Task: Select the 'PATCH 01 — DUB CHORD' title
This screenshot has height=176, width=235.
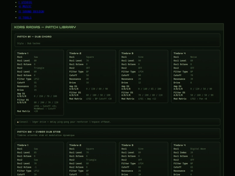Action: click(x=34, y=37)
